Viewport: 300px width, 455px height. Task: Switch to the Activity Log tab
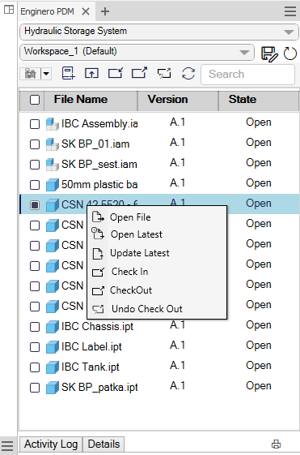[x=51, y=444]
